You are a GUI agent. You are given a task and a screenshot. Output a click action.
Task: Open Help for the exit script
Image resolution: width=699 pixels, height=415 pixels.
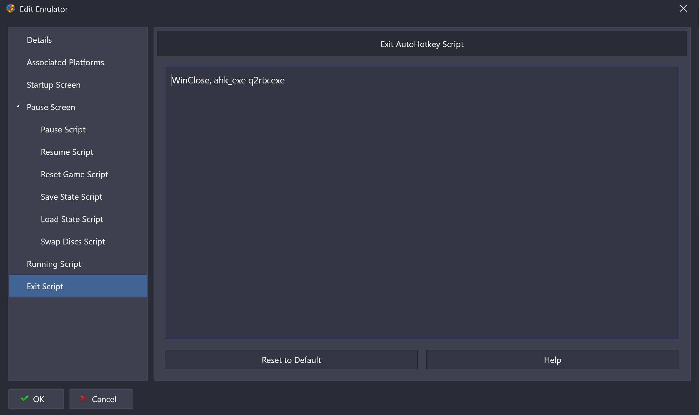[552, 360]
